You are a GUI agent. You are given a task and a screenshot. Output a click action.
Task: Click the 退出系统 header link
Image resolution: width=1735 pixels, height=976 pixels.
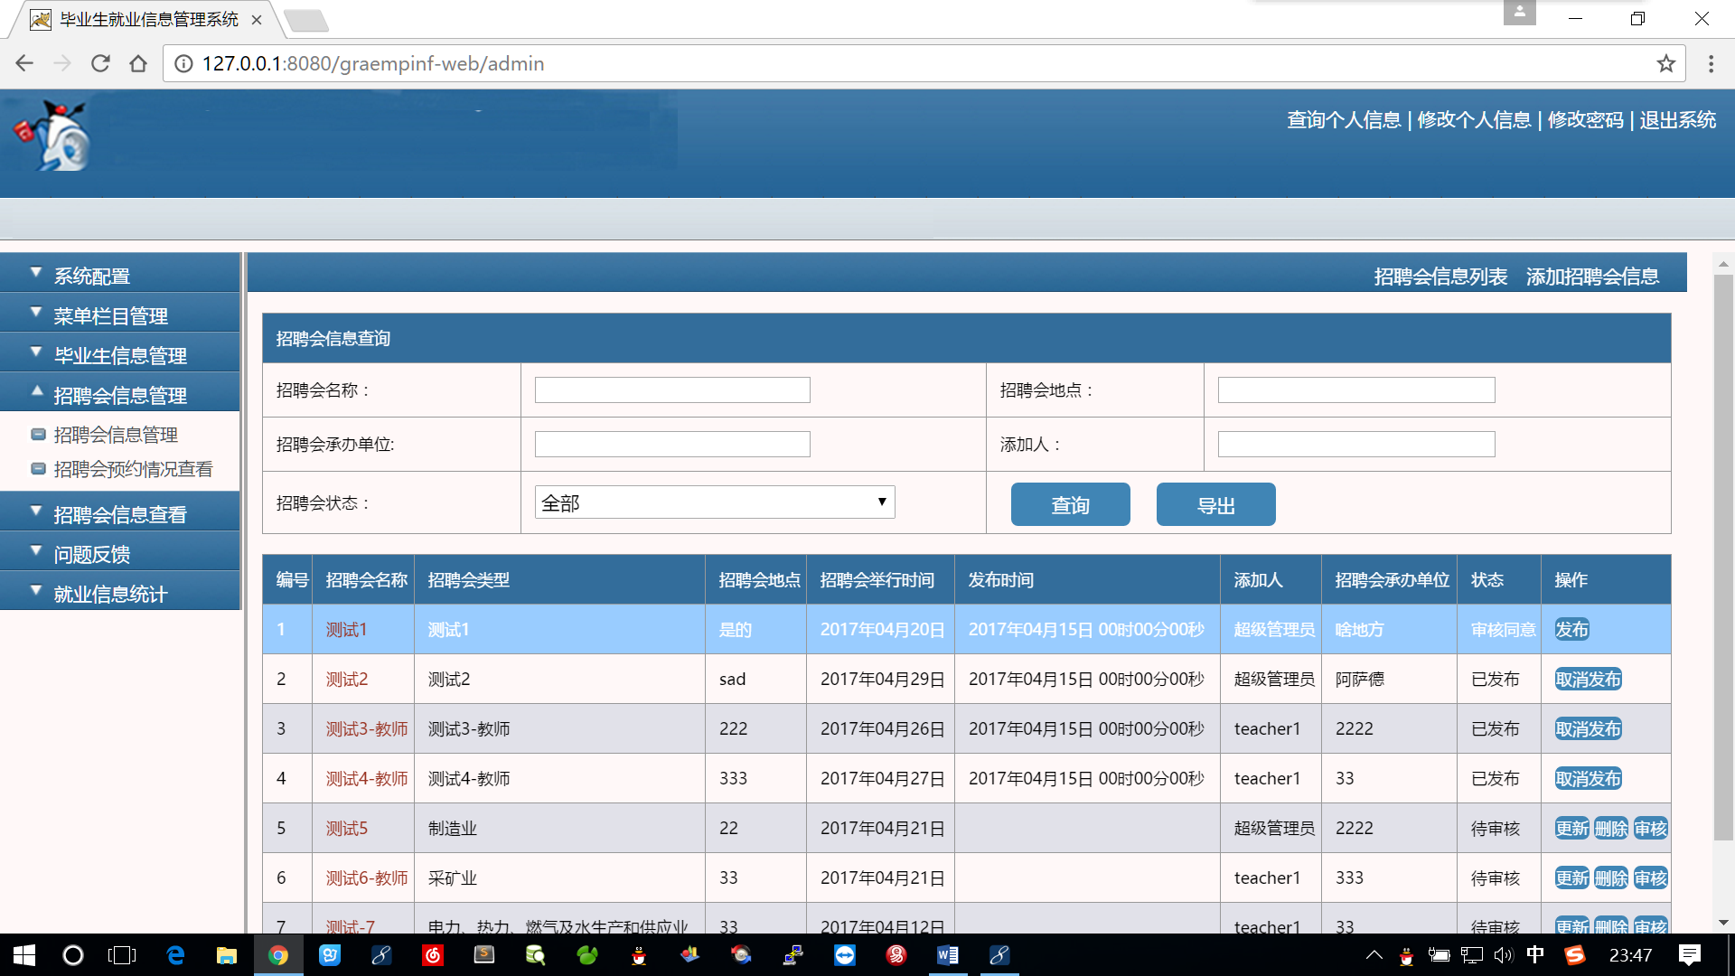pyautogui.click(x=1677, y=120)
